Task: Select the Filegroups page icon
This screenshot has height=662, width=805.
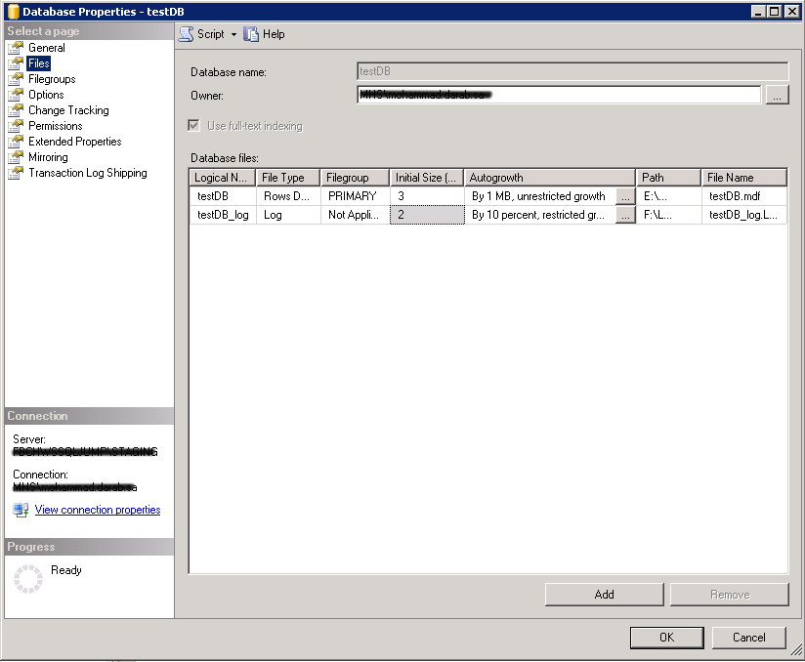Action: click(16, 78)
